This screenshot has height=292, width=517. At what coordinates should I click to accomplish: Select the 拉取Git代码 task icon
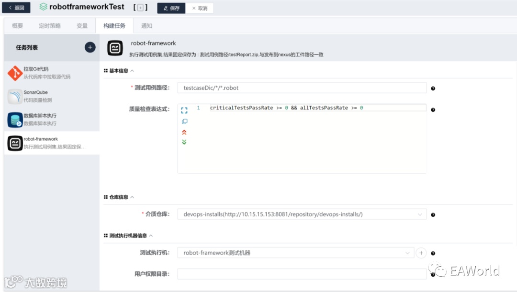(x=15, y=73)
